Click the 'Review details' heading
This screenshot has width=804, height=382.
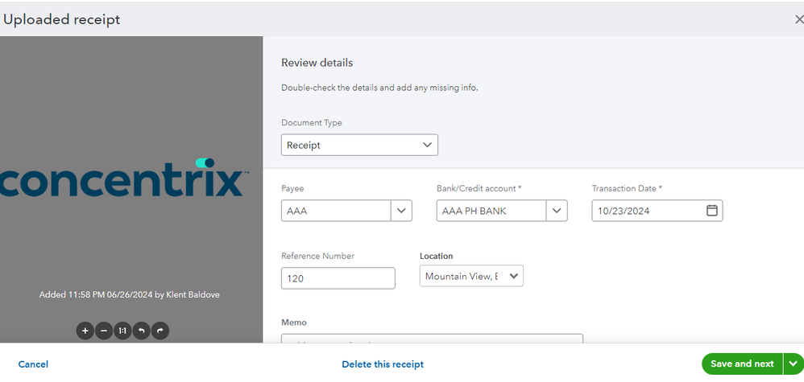tap(317, 63)
